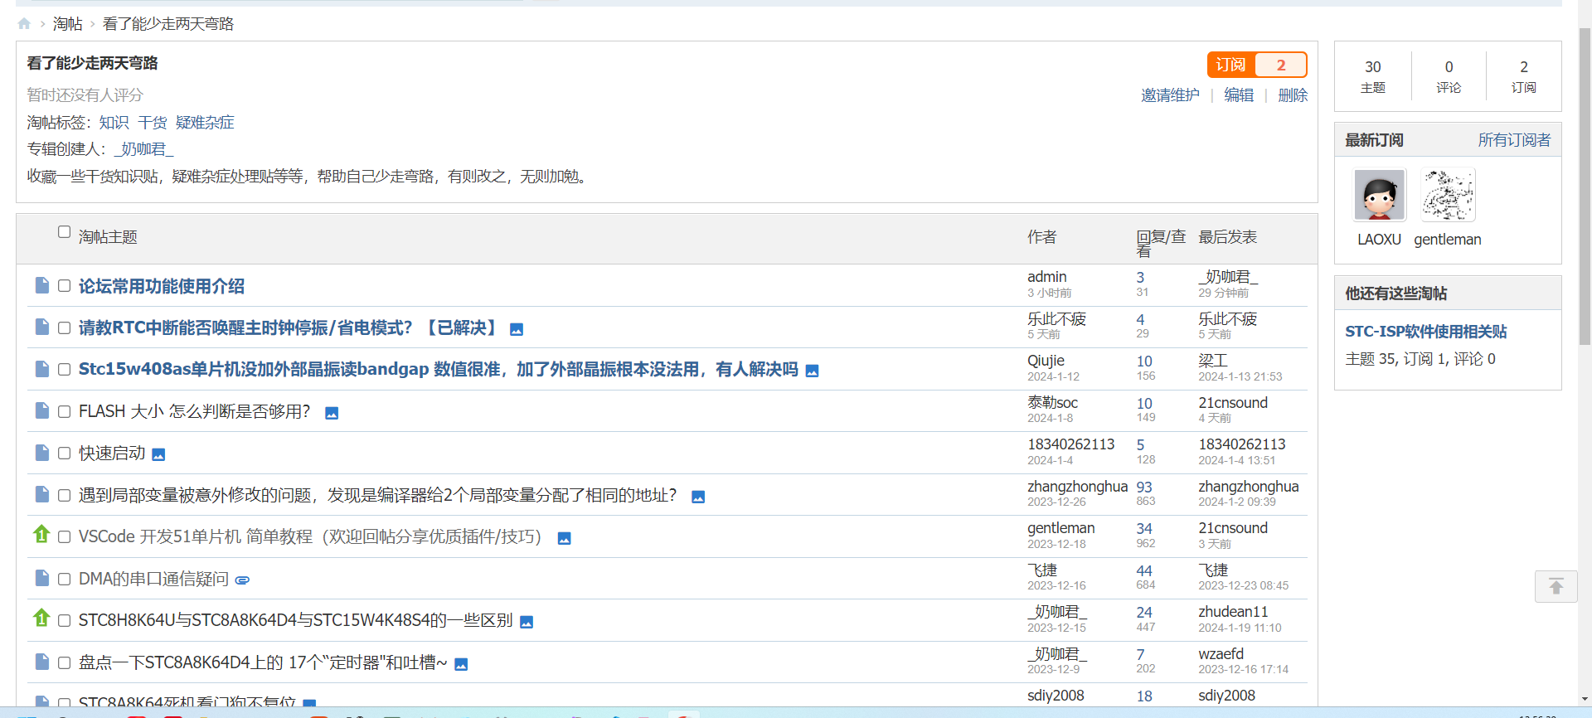Open thread 快速启动
This screenshot has height=718, width=1592.
112,454
